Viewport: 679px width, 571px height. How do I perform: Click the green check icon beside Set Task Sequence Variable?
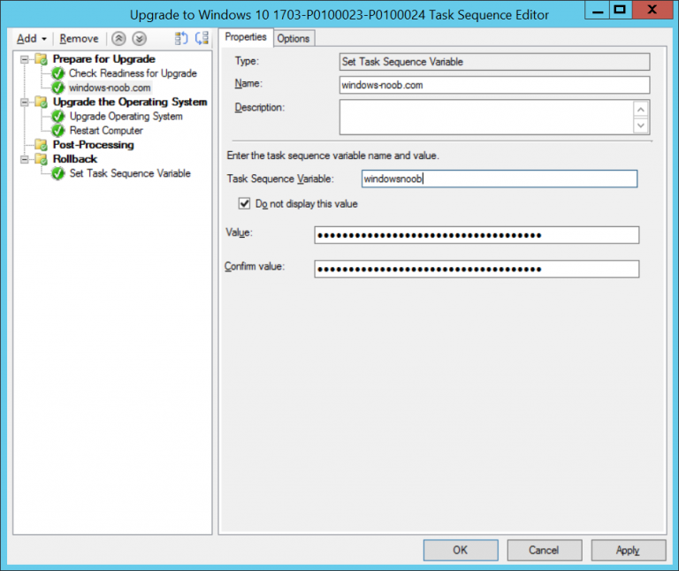click(x=58, y=174)
